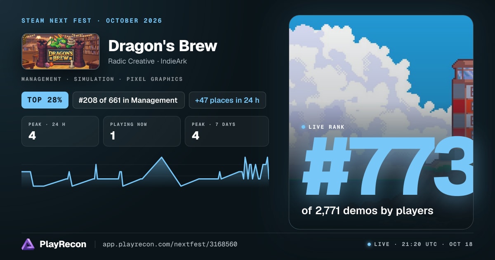
Task: Click the player count sparkline chart
Action: pyautogui.click(x=145, y=172)
